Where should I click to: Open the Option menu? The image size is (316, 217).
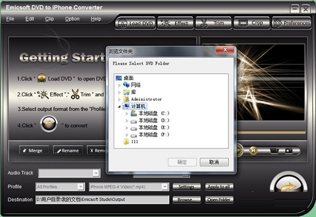72,19
